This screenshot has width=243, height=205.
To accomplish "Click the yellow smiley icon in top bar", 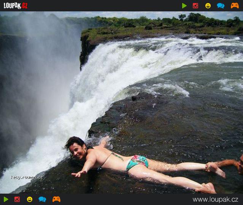I will [x=208, y=6].
